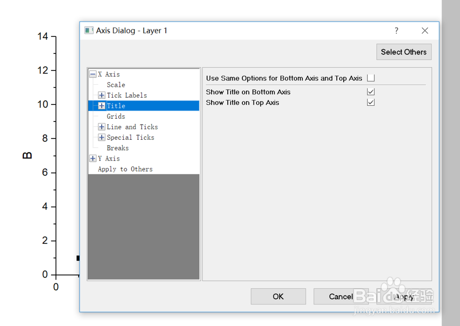This screenshot has height=326, width=460.
Task: Select Grids in the axis tree
Action: pyautogui.click(x=116, y=116)
